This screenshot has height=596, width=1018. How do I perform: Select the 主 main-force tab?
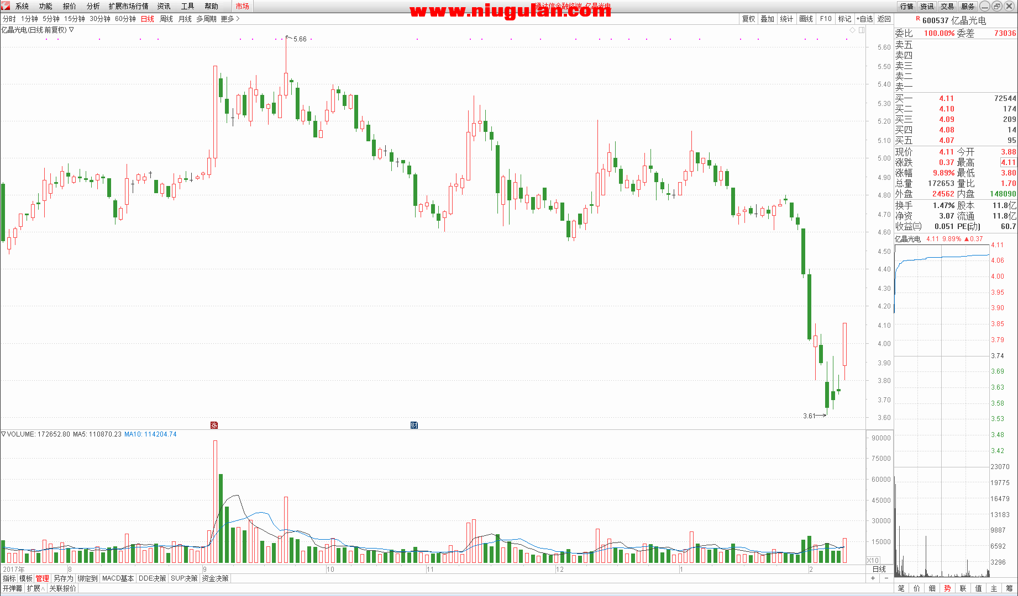(994, 588)
